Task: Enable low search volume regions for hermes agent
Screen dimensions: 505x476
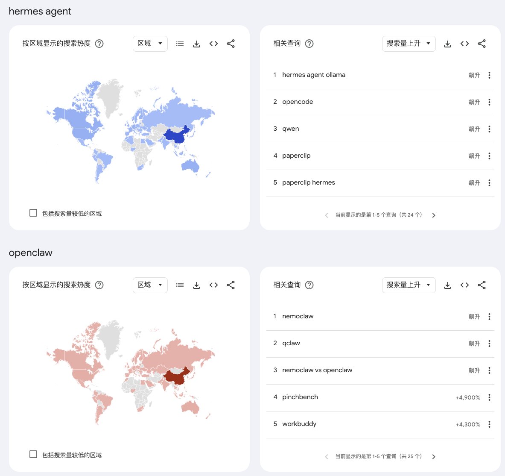Action: [x=33, y=213]
